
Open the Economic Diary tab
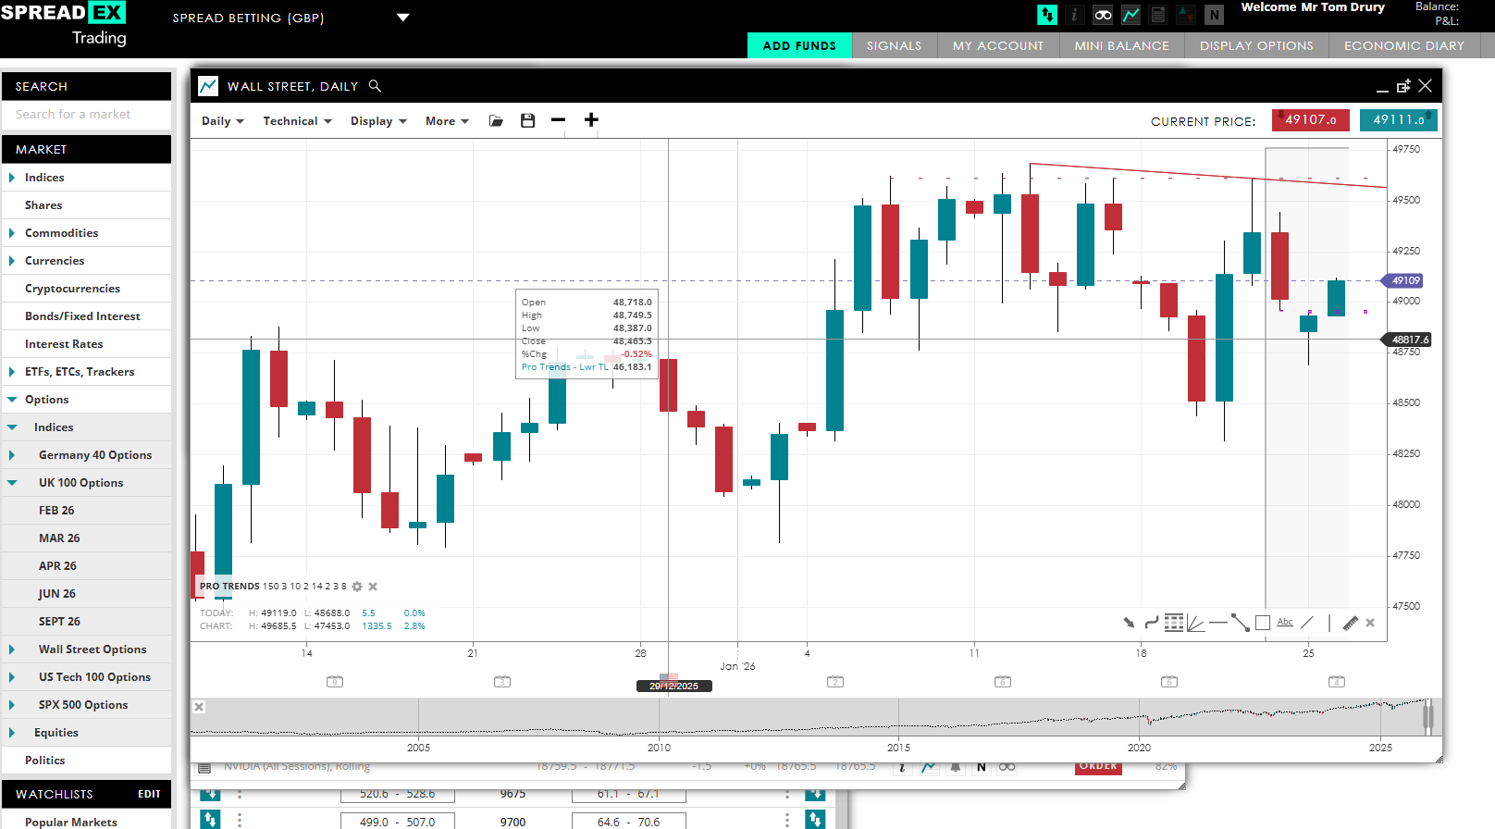1404,45
